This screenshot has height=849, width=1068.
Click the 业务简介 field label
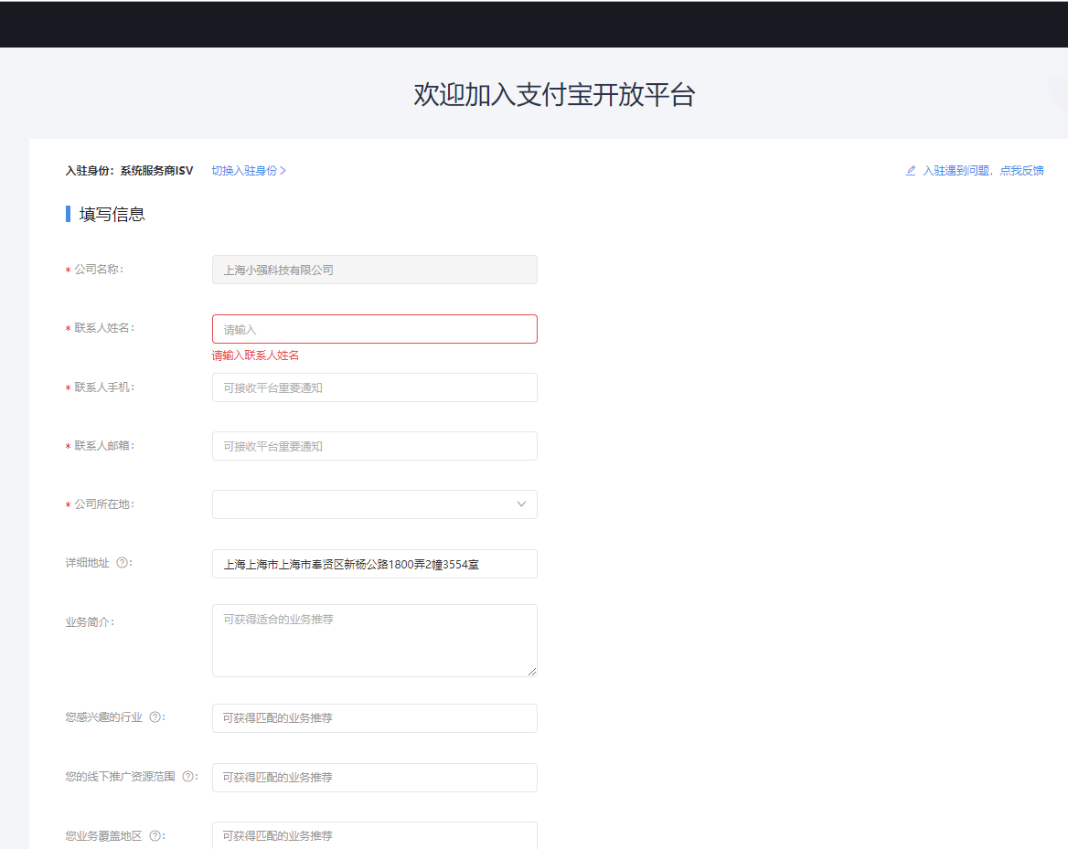tap(90, 621)
